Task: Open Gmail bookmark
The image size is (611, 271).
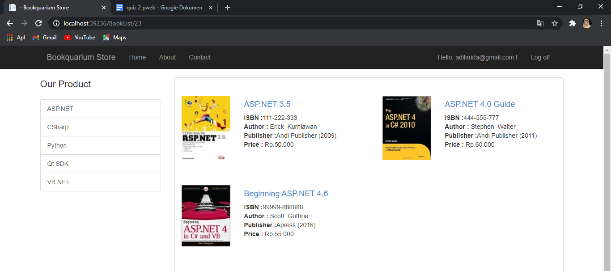Action: click(44, 38)
